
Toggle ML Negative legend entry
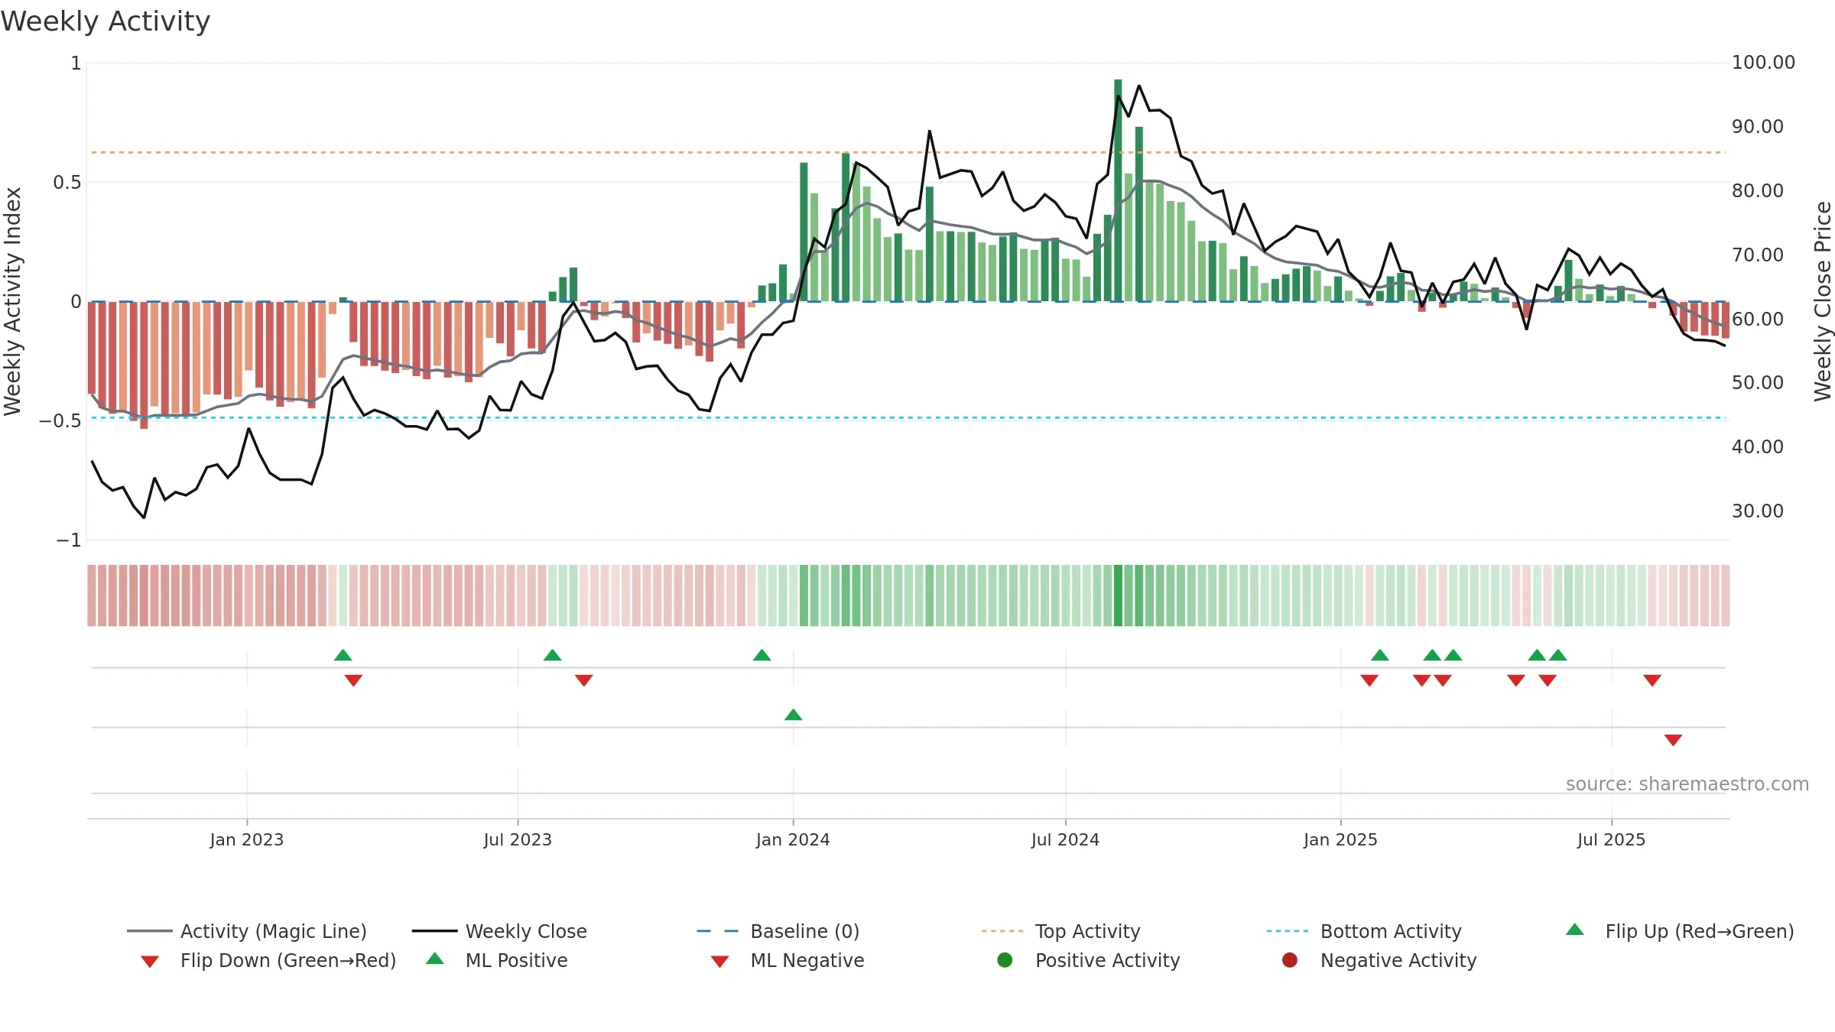[x=788, y=960]
